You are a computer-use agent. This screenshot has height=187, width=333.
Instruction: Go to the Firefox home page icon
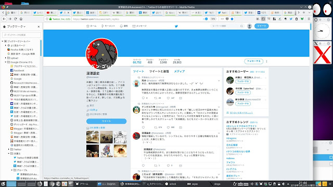coord(21,19)
